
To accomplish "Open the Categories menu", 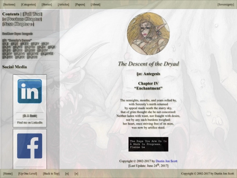I will [x=29, y=4].
